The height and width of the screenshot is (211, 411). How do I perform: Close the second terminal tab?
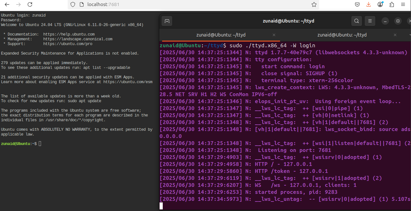pyautogui.click(x=395, y=35)
